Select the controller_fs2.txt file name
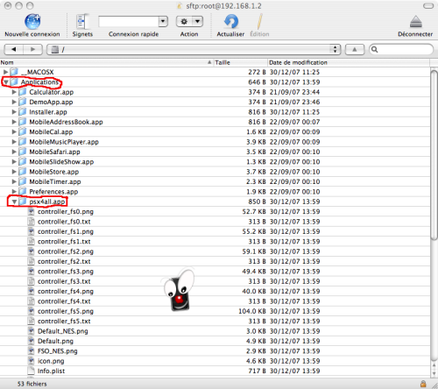 (x=64, y=261)
